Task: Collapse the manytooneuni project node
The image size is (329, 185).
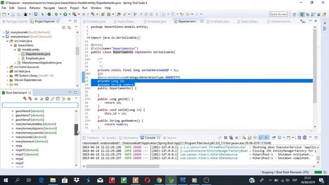Action: click(x=4, y=36)
